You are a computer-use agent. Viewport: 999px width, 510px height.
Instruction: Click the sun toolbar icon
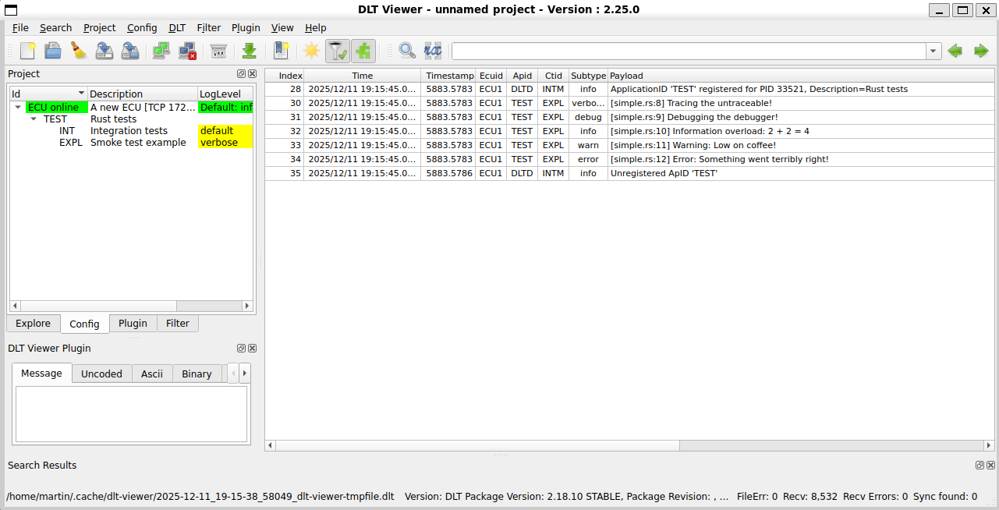click(312, 51)
